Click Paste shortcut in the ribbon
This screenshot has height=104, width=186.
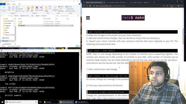click(x=20, y=11)
